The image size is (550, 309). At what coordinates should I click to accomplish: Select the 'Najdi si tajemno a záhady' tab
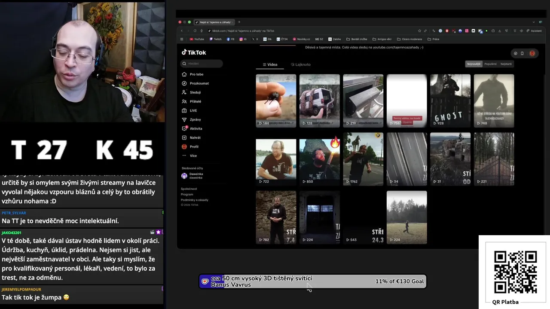[214, 22]
